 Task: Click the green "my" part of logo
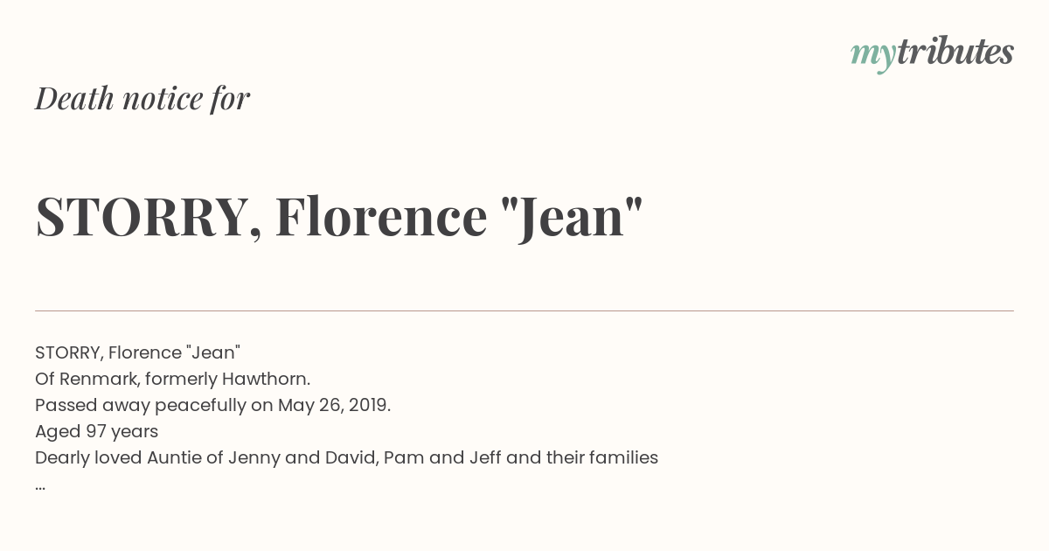coord(873,57)
